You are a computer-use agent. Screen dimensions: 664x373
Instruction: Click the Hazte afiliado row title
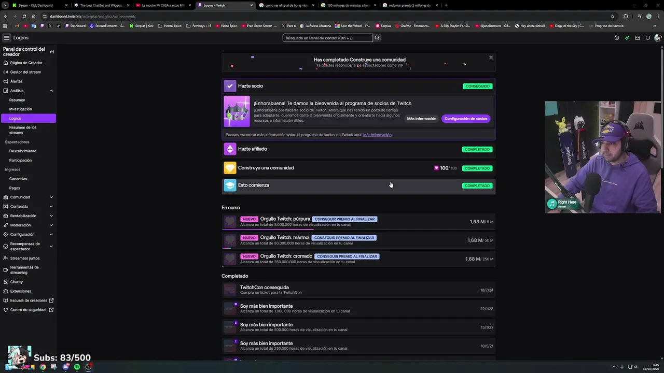(x=253, y=149)
